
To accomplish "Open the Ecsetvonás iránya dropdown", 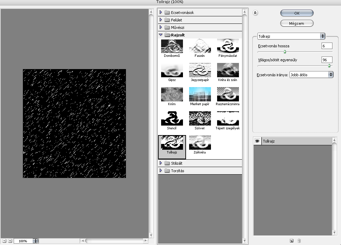I will pos(311,75).
